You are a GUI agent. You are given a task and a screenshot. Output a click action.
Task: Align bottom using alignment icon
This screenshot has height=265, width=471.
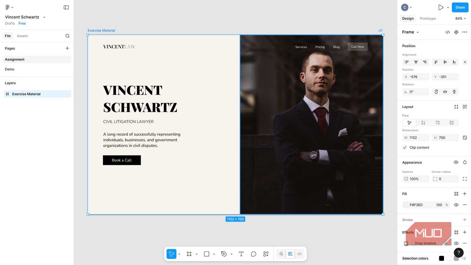pos(454,62)
